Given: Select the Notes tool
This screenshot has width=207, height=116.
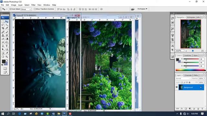Looking at the screenshot, I should [3, 53].
